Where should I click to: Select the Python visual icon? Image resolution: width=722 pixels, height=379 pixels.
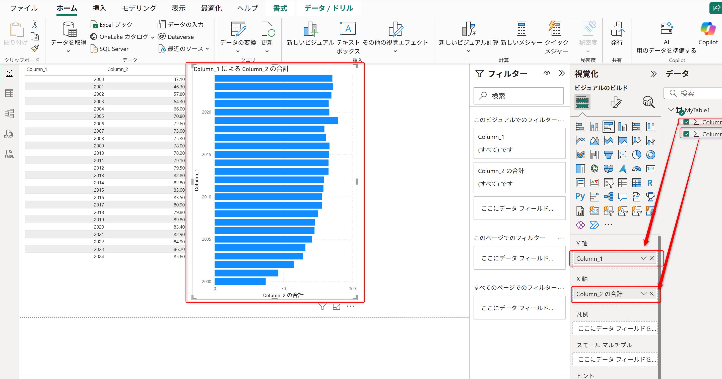(x=580, y=196)
